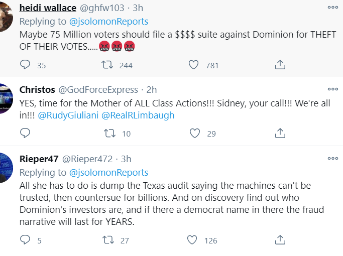Open more options on Christos's tweet

coord(332,89)
